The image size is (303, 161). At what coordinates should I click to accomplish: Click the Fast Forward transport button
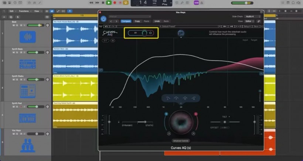[x=98, y=3]
